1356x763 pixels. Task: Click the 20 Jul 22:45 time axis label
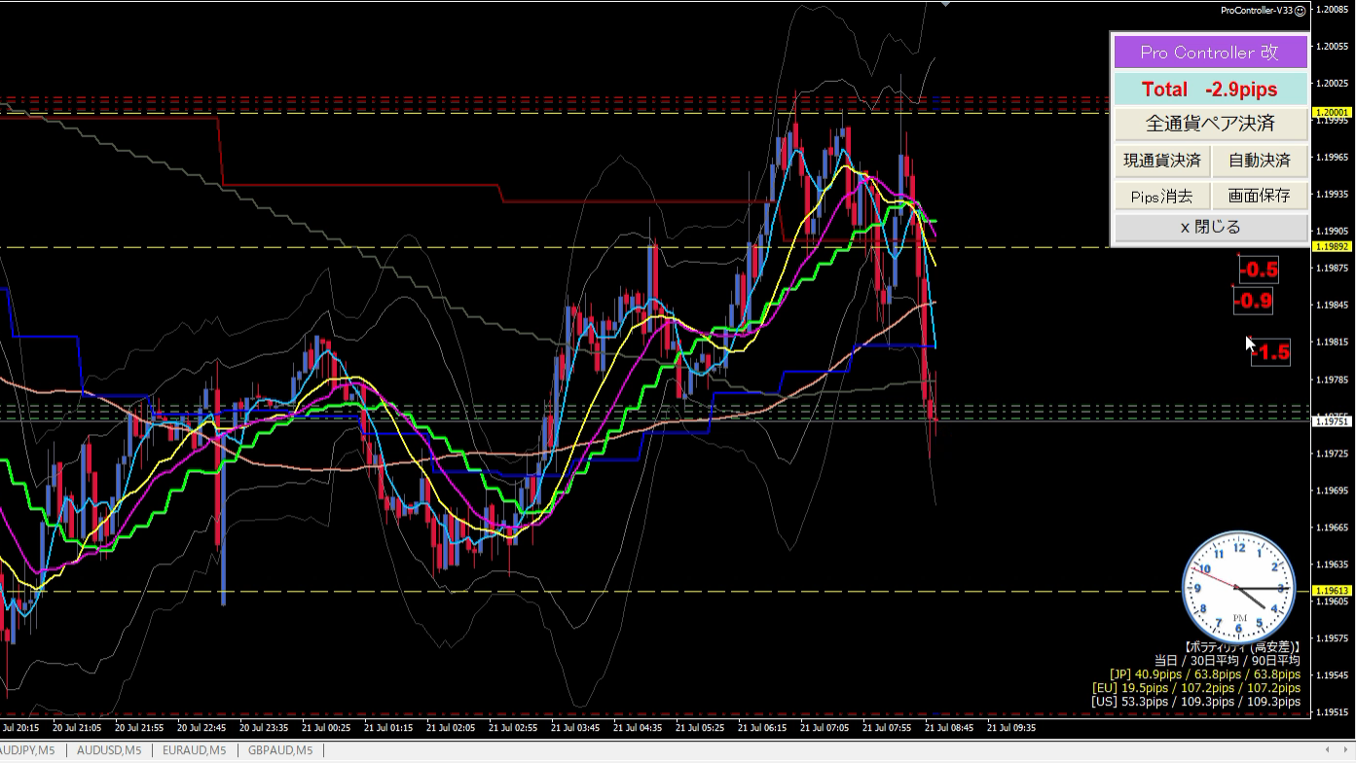click(x=202, y=727)
